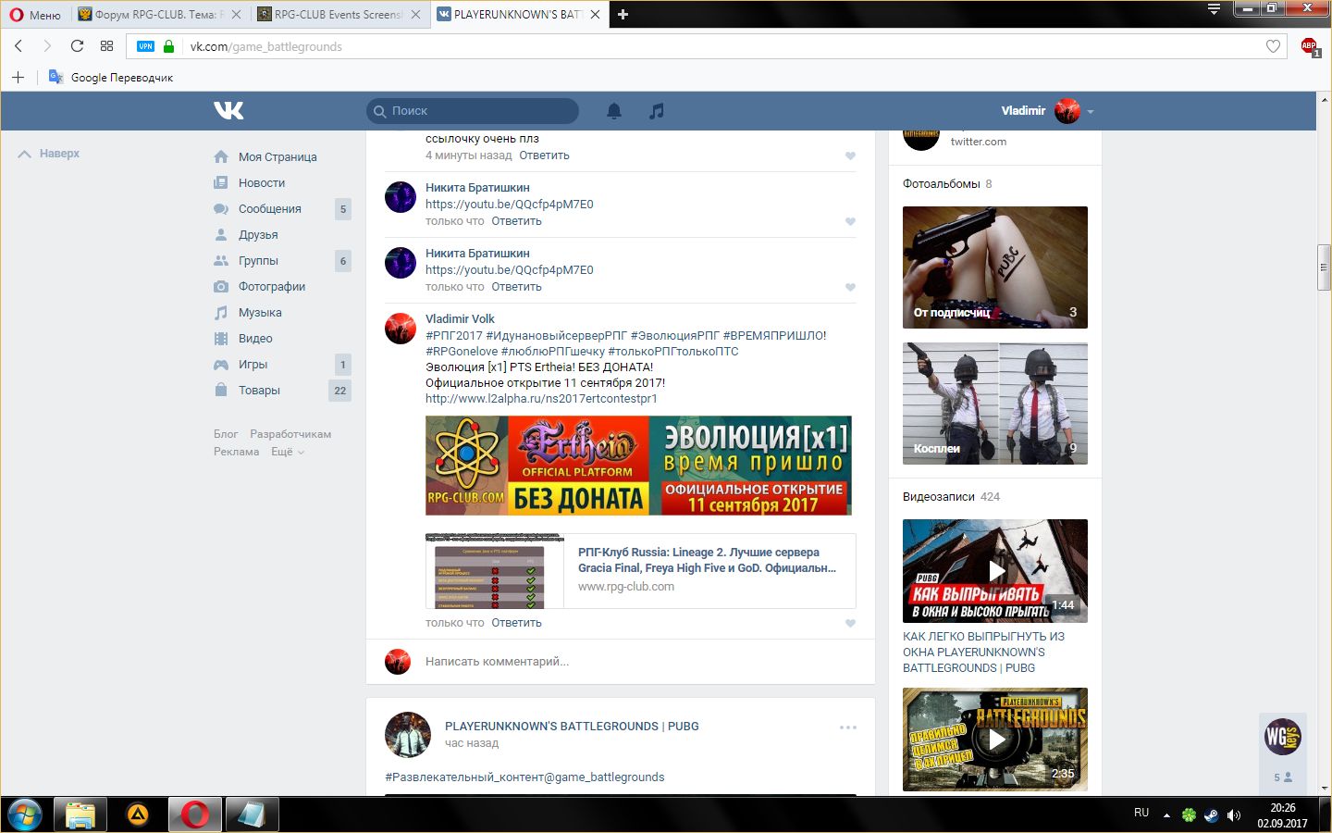This screenshot has width=1332, height=833.
Task: Click the Новости sidebar icon
Action: pyautogui.click(x=221, y=183)
